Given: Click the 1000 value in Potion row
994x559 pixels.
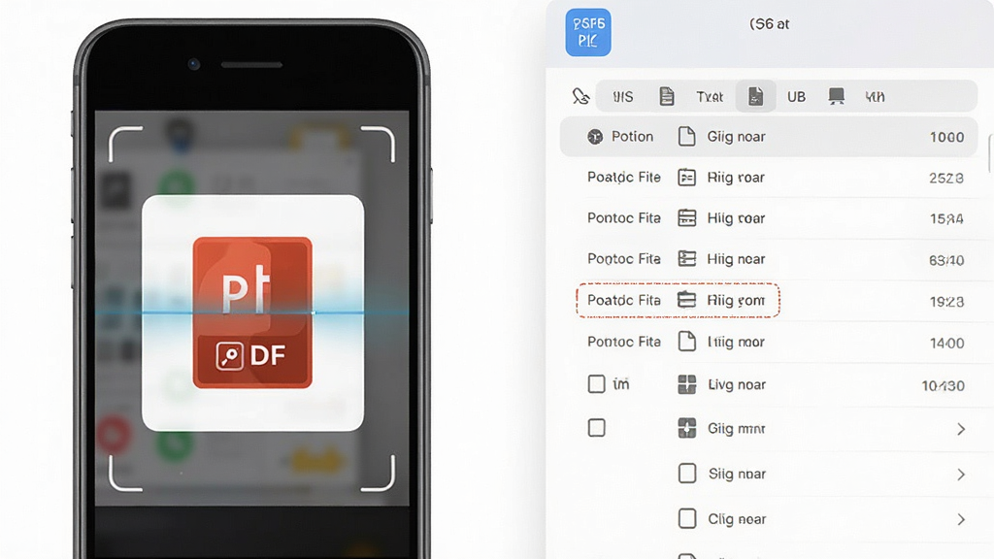Looking at the screenshot, I should tap(947, 137).
